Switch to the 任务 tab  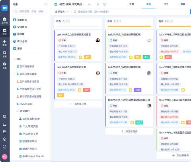pos(132,4)
